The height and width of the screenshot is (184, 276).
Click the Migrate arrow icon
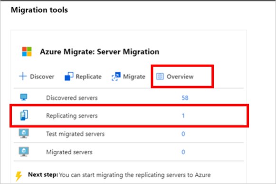point(116,77)
